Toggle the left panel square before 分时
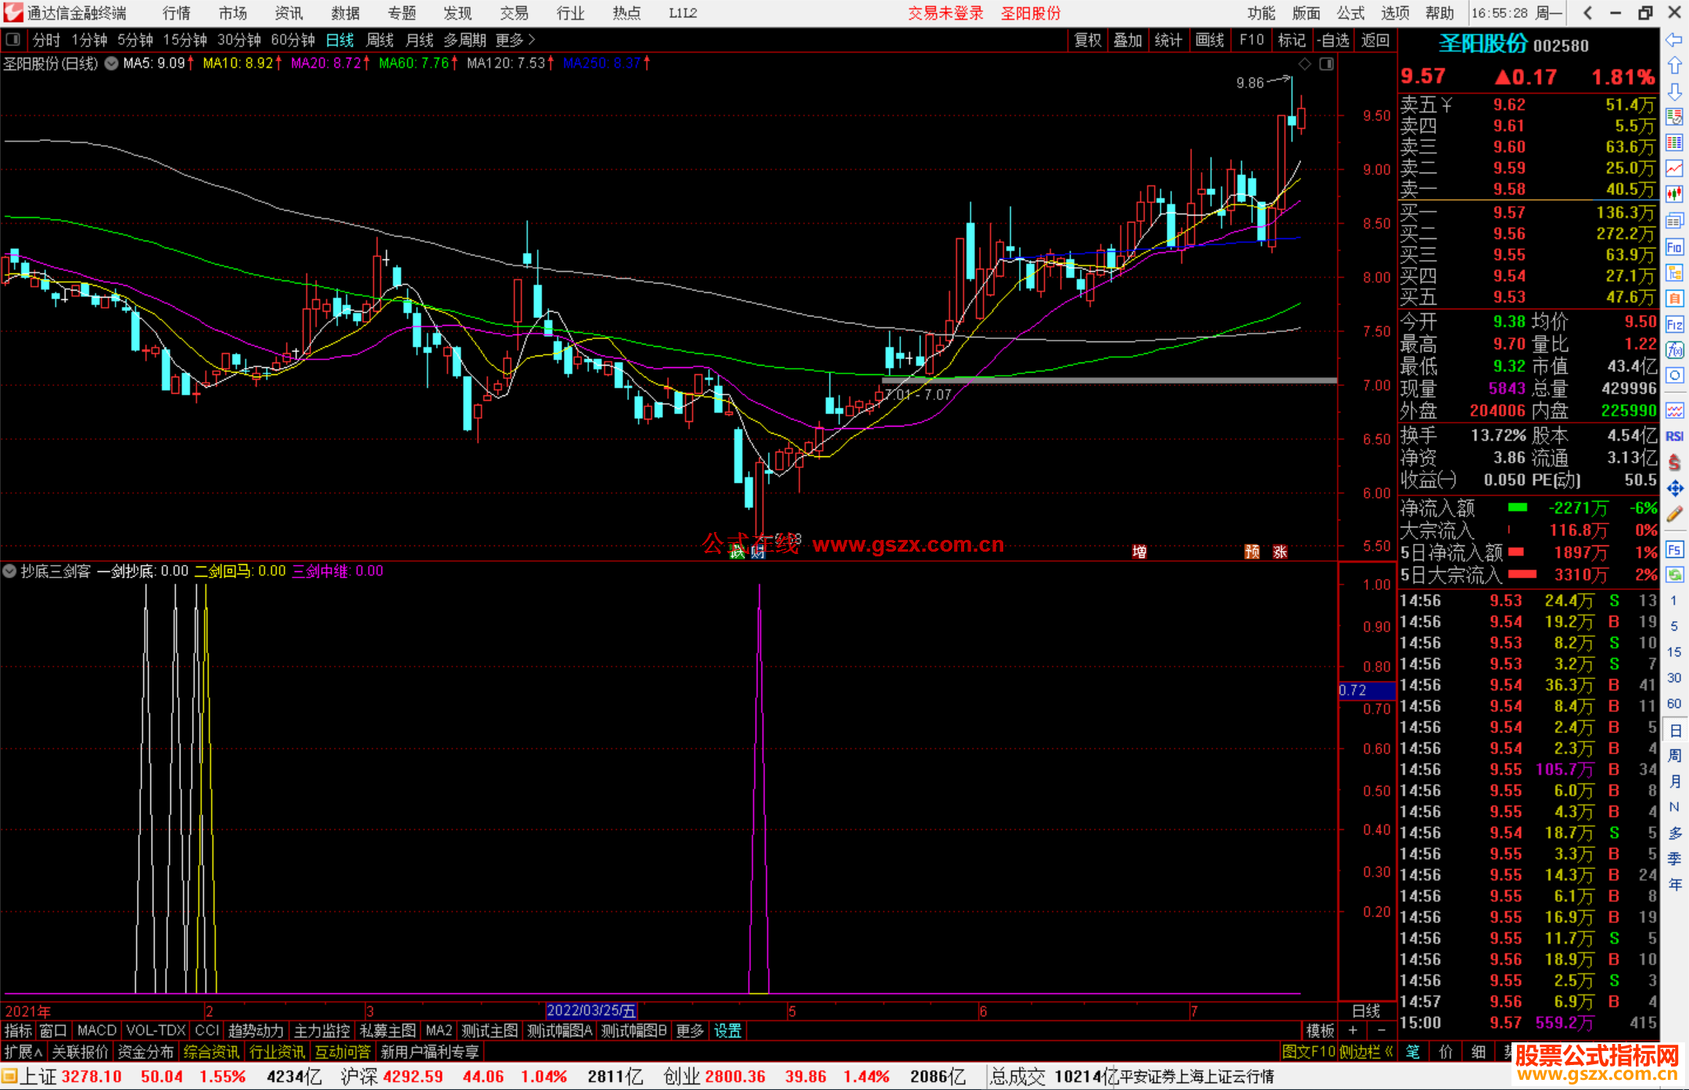Screen dimensions: 1689x1090 tap(13, 40)
